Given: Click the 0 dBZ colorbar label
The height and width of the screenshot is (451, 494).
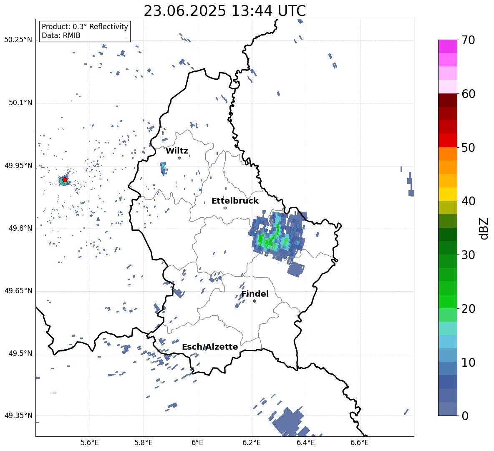Looking at the screenshot, I should coord(465,416).
